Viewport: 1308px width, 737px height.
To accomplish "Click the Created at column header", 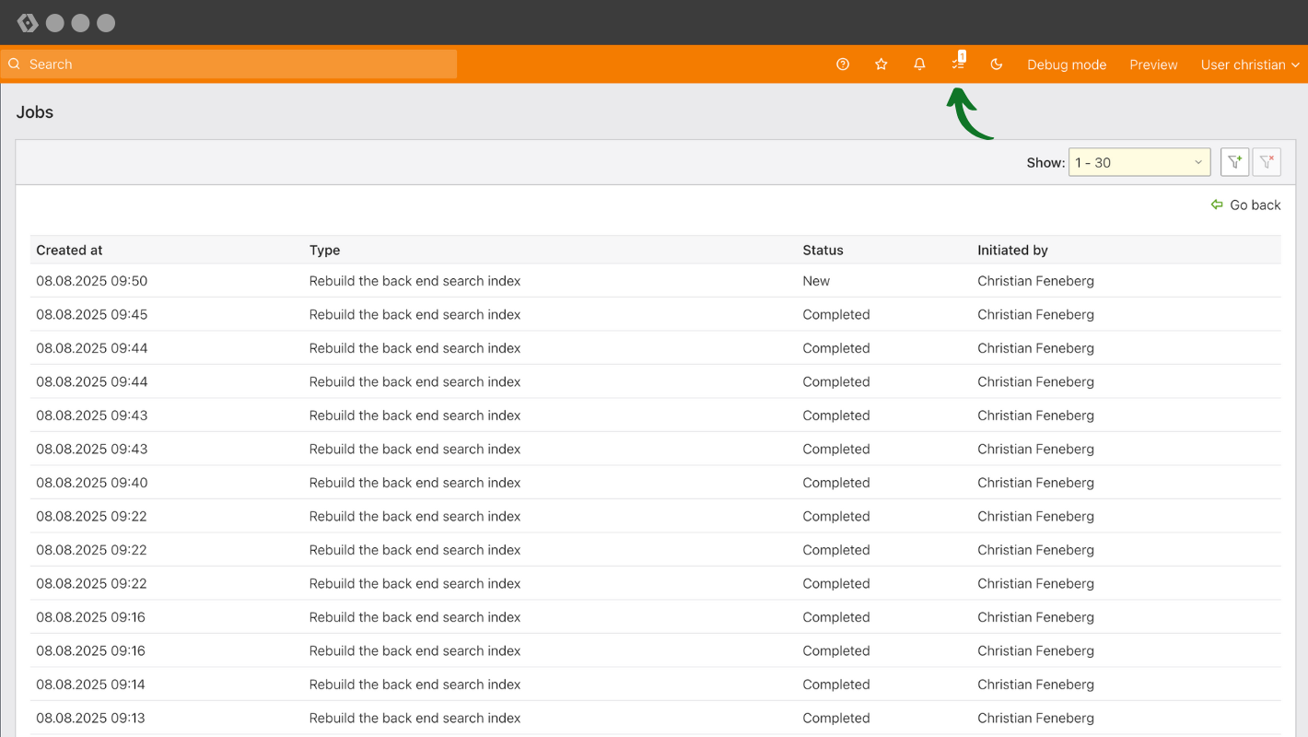I will point(69,251).
